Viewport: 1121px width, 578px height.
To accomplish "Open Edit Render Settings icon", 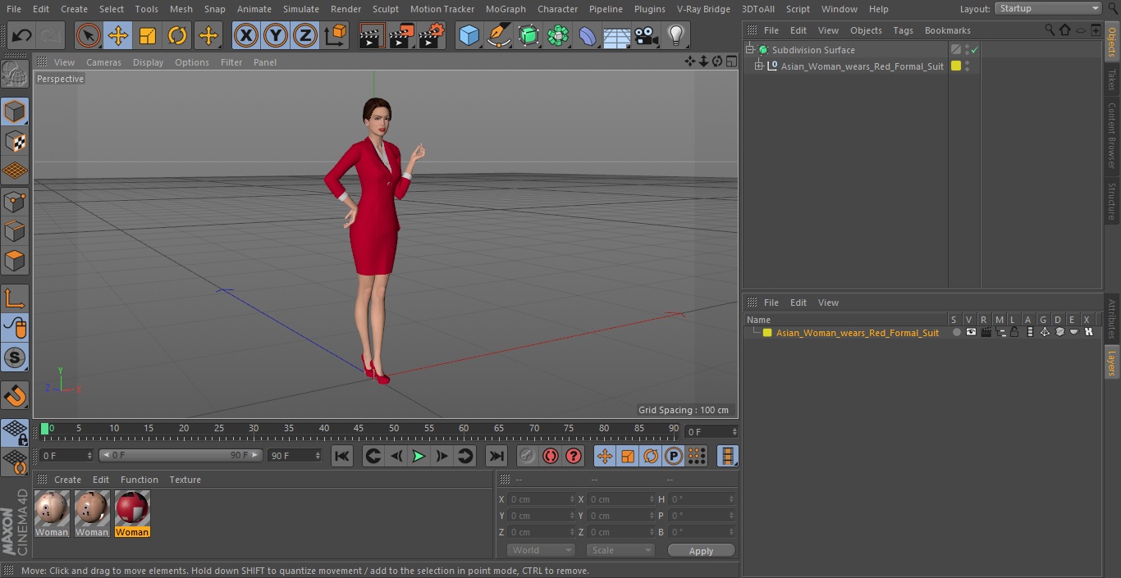I will [x=432, y=36].
